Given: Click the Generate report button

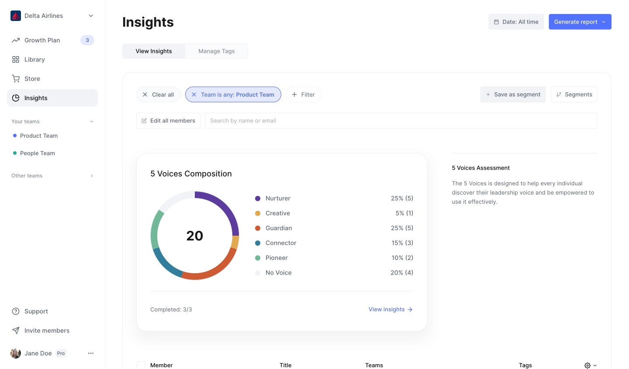Looking at the screenshot, I should click(x=580, y=22).
